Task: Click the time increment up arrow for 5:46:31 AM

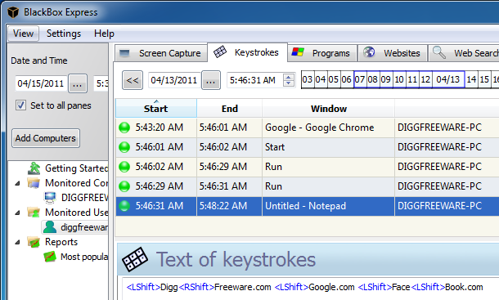Action: pos(288,77)
